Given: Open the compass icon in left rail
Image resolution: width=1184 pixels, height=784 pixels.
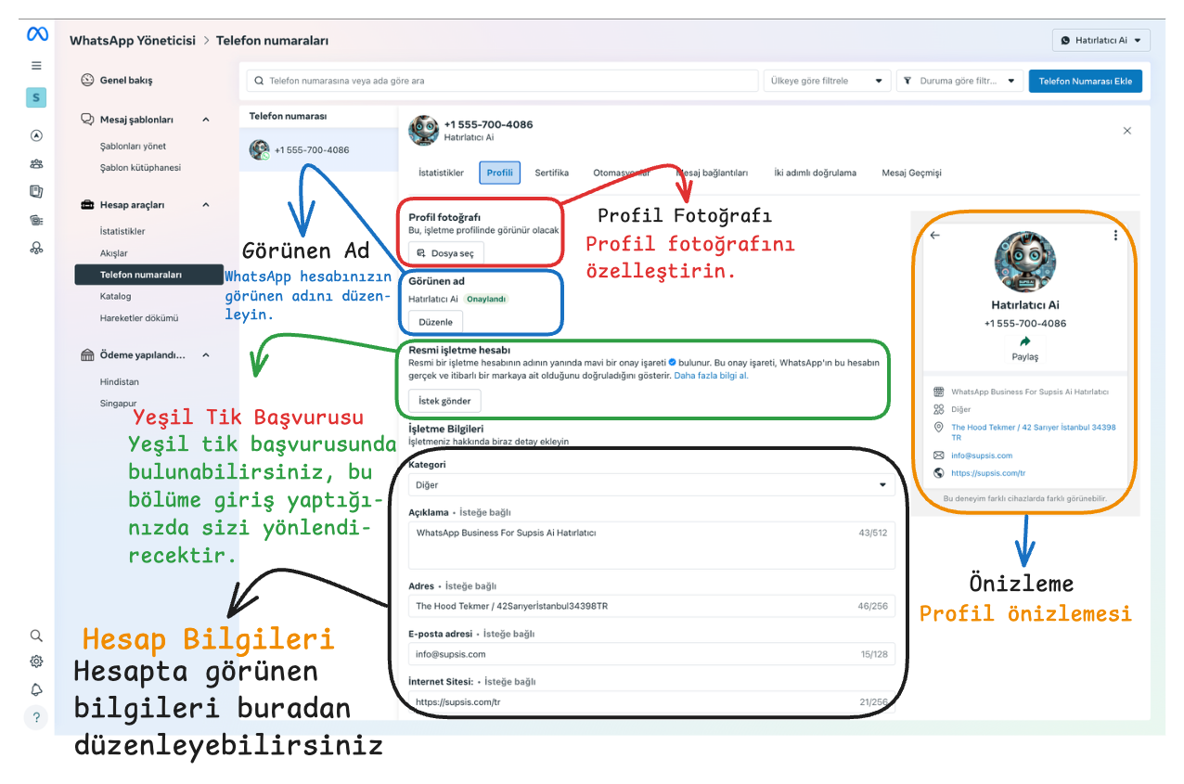Looking at the screenshot, I should [36, 135].
